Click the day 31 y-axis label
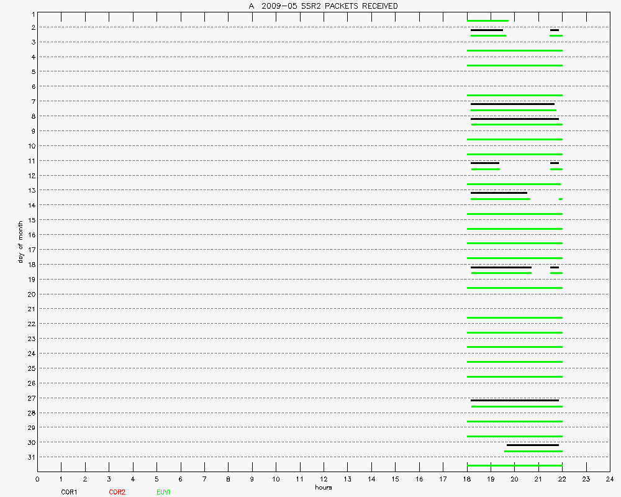The image size is (621, 497). coord(30,457)
